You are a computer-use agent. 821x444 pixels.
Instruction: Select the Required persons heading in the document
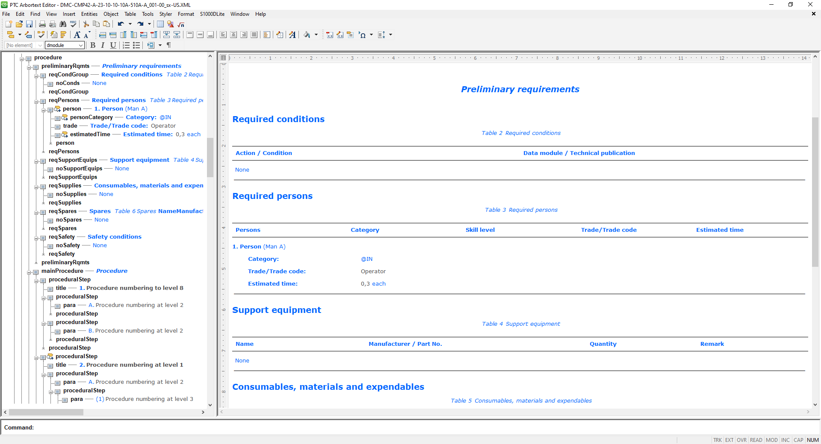point(272,196)
